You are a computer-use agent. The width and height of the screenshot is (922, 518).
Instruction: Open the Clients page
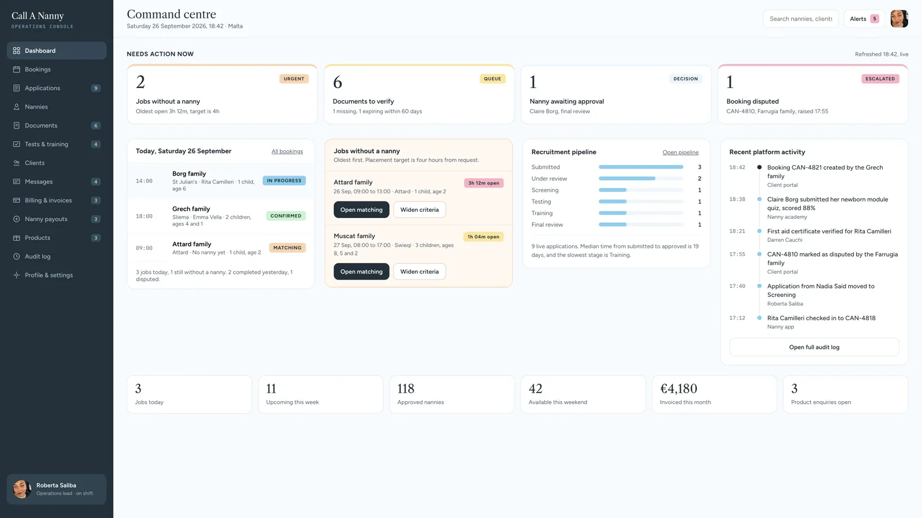56,163
